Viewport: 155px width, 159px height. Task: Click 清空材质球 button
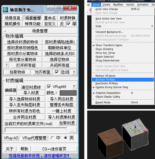pos(31,87)
